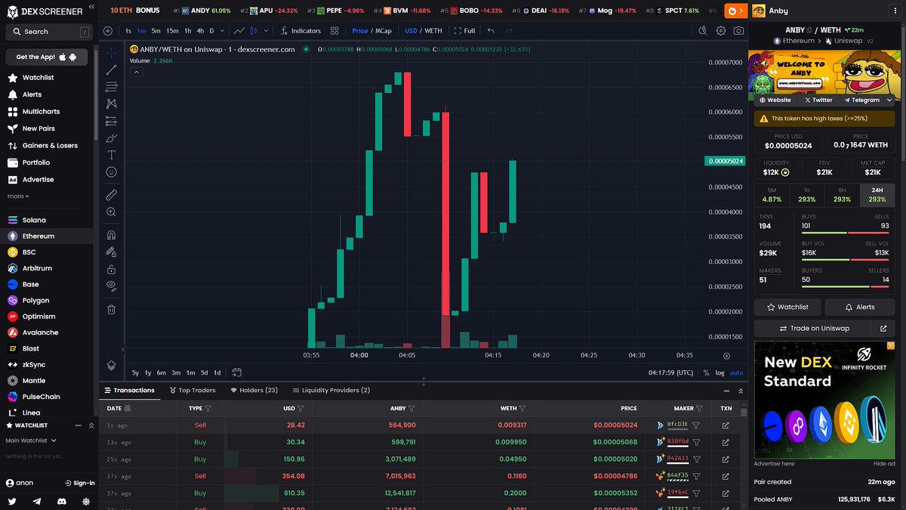Select the 5M price change tab
906x510 pixels.
click(772, 195)
